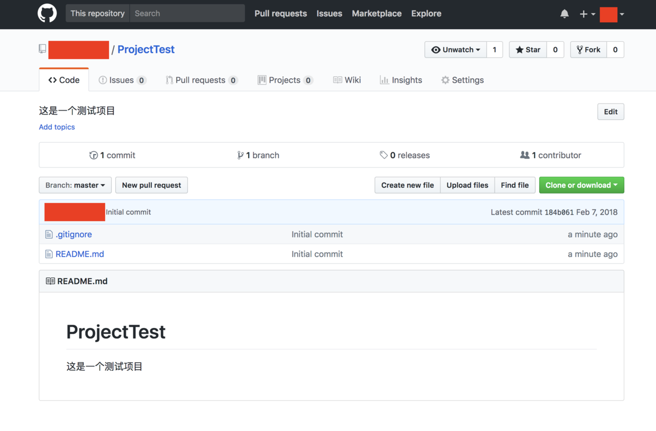This screenshot has height=431, width=656.
Task: Open the Pull requests repository tab
Action: 202,80
